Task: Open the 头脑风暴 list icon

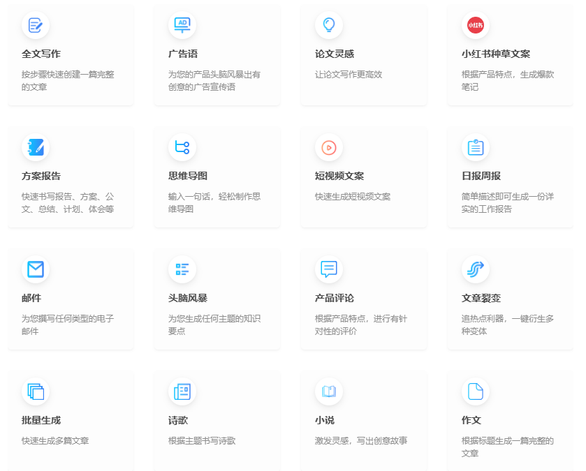Action: pyautogui.click(x=183, y=270)
